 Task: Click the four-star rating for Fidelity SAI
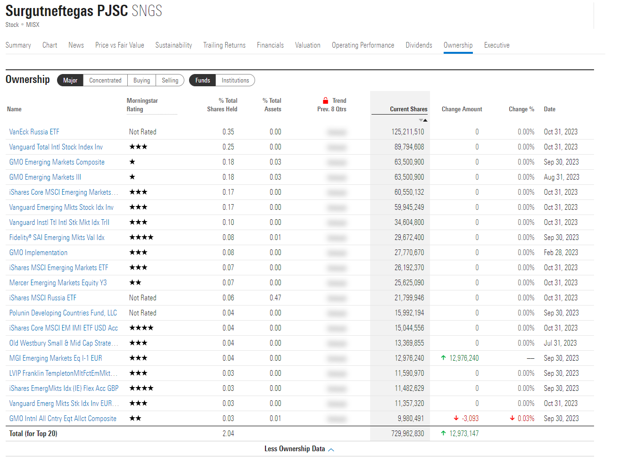(x=141, y=237)
